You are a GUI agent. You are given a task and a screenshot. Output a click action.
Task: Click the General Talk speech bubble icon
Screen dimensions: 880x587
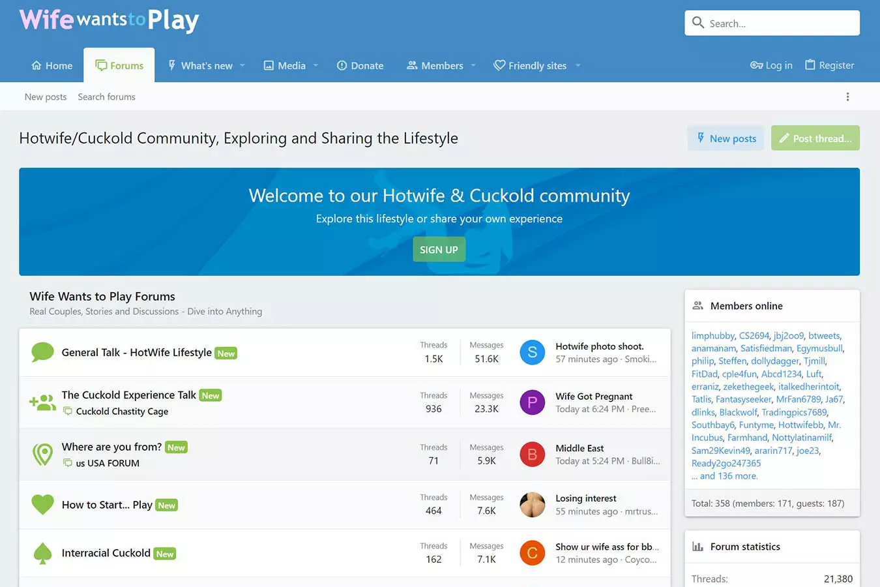[x=42, y=352]
